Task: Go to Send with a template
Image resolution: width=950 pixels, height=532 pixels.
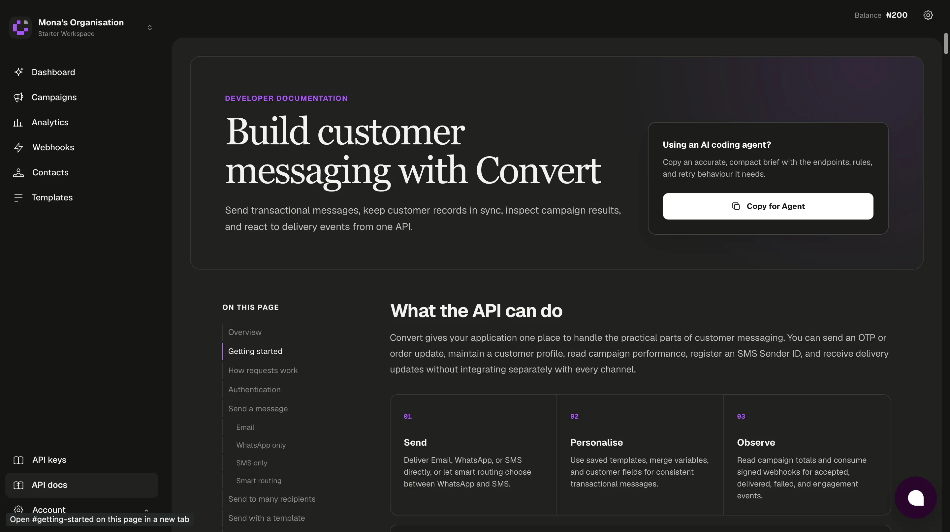Action: pos(267,518)
